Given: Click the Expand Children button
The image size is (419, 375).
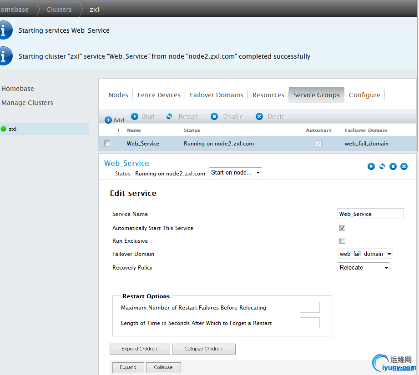Looking at the screenshot, I should (x=140, y=349).
